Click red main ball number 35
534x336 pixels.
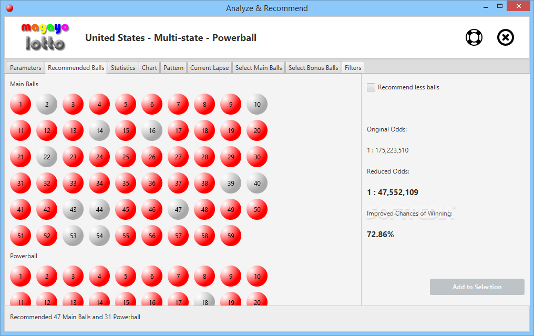click(x=126, y=183)
